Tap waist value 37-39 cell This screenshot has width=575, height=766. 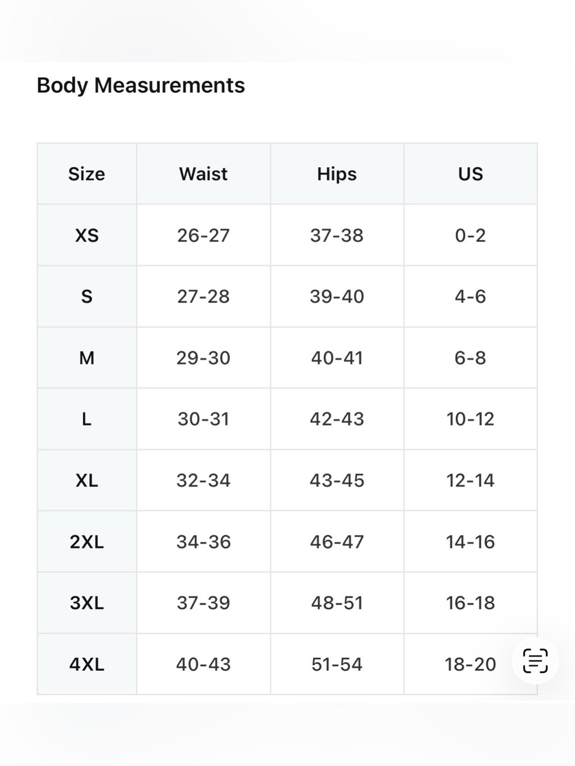(x=204, y=603)
